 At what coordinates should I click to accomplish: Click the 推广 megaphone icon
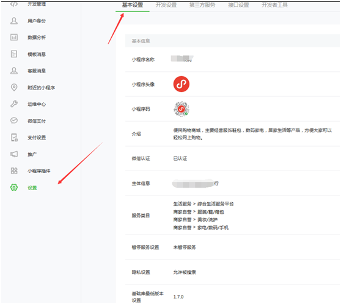[14, 154]
